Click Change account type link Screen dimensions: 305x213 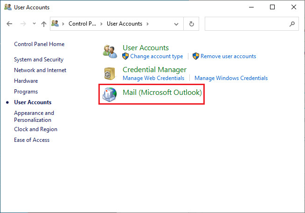(156, 56)
